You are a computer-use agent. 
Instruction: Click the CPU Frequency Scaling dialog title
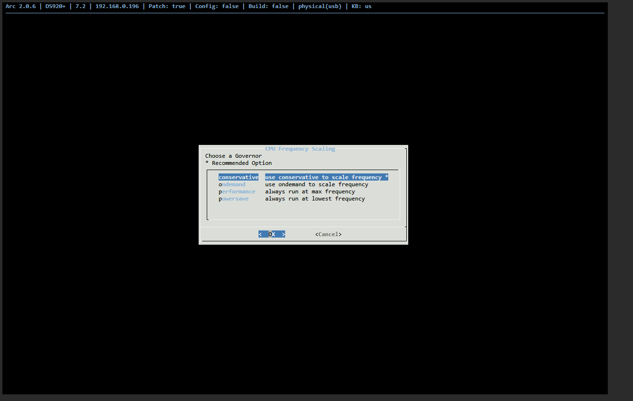pos(300,149)
